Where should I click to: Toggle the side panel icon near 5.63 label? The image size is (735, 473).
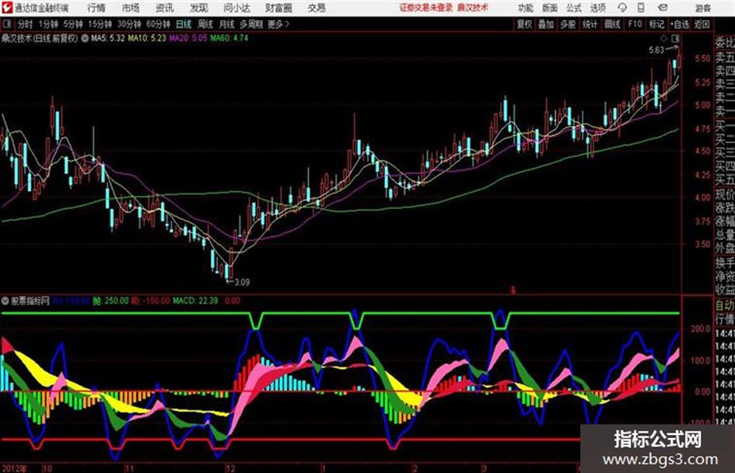click(675, 38)
